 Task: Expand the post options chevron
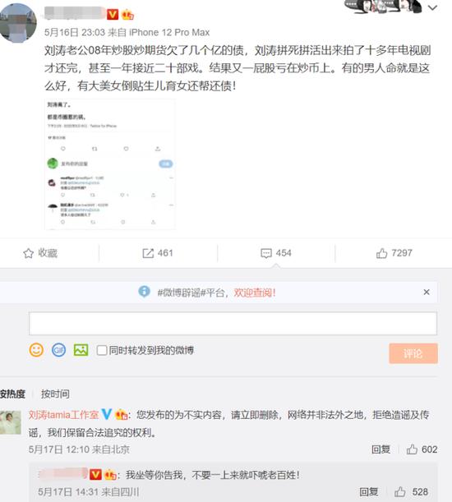pyautogui.click(x=432, y=7)
